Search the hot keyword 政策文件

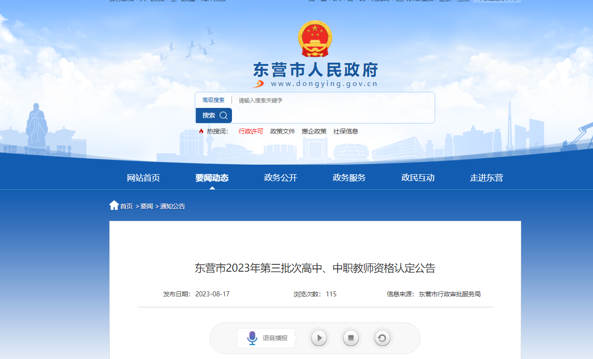point(283,131)
